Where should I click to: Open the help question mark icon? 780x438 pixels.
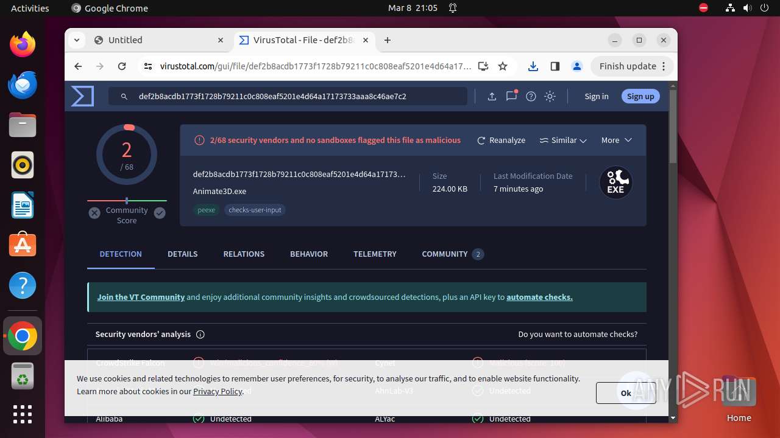pyautogui.click(x=531, y=96)
